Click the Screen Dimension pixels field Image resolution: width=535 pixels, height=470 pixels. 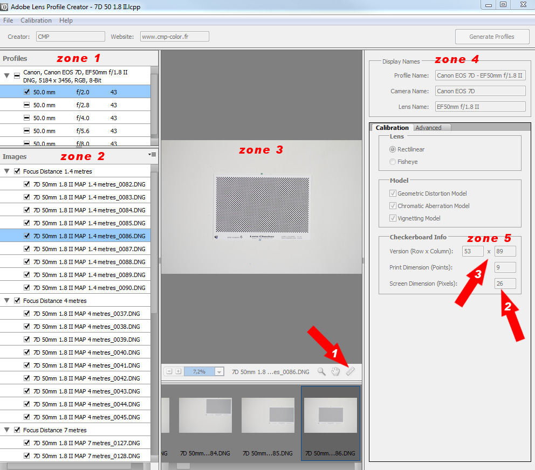tap(505, 284)
